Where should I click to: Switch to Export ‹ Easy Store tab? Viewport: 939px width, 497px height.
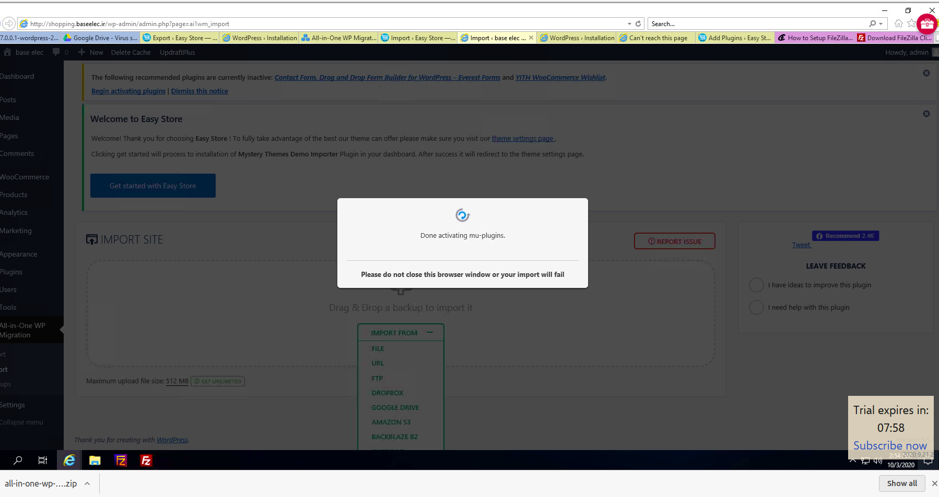pyautogui.click(x=180, y=38)
